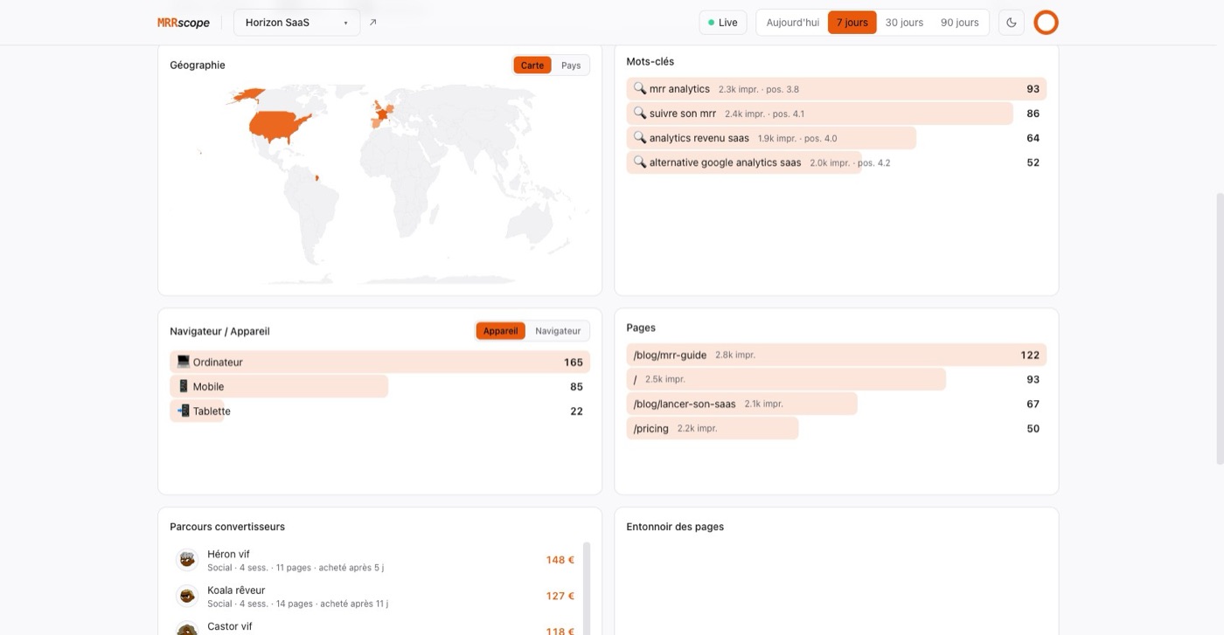Select the Aujourd'hui time range
Viewport: 1224px width, 635px height.
click(793, 23)
